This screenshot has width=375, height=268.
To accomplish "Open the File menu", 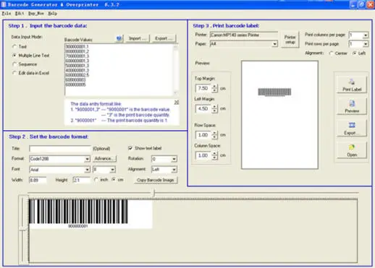I will click(x=7, y=14).
